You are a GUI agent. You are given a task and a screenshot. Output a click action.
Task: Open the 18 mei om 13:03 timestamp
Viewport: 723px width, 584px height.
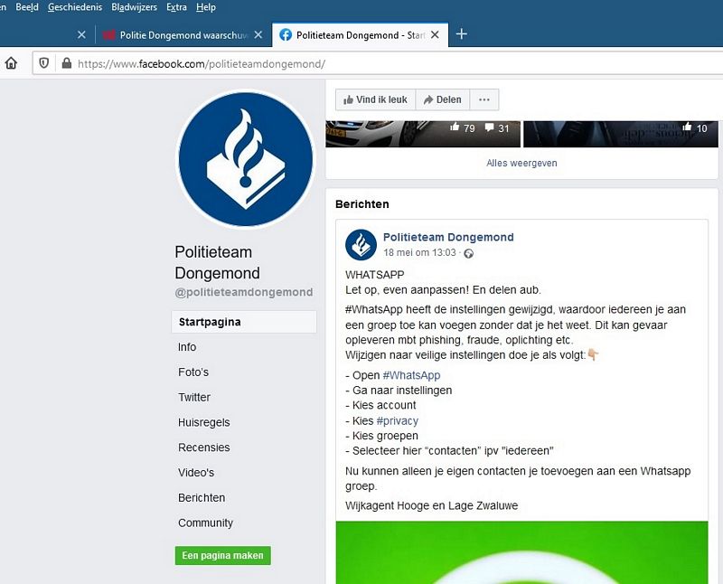pos(419,253)
